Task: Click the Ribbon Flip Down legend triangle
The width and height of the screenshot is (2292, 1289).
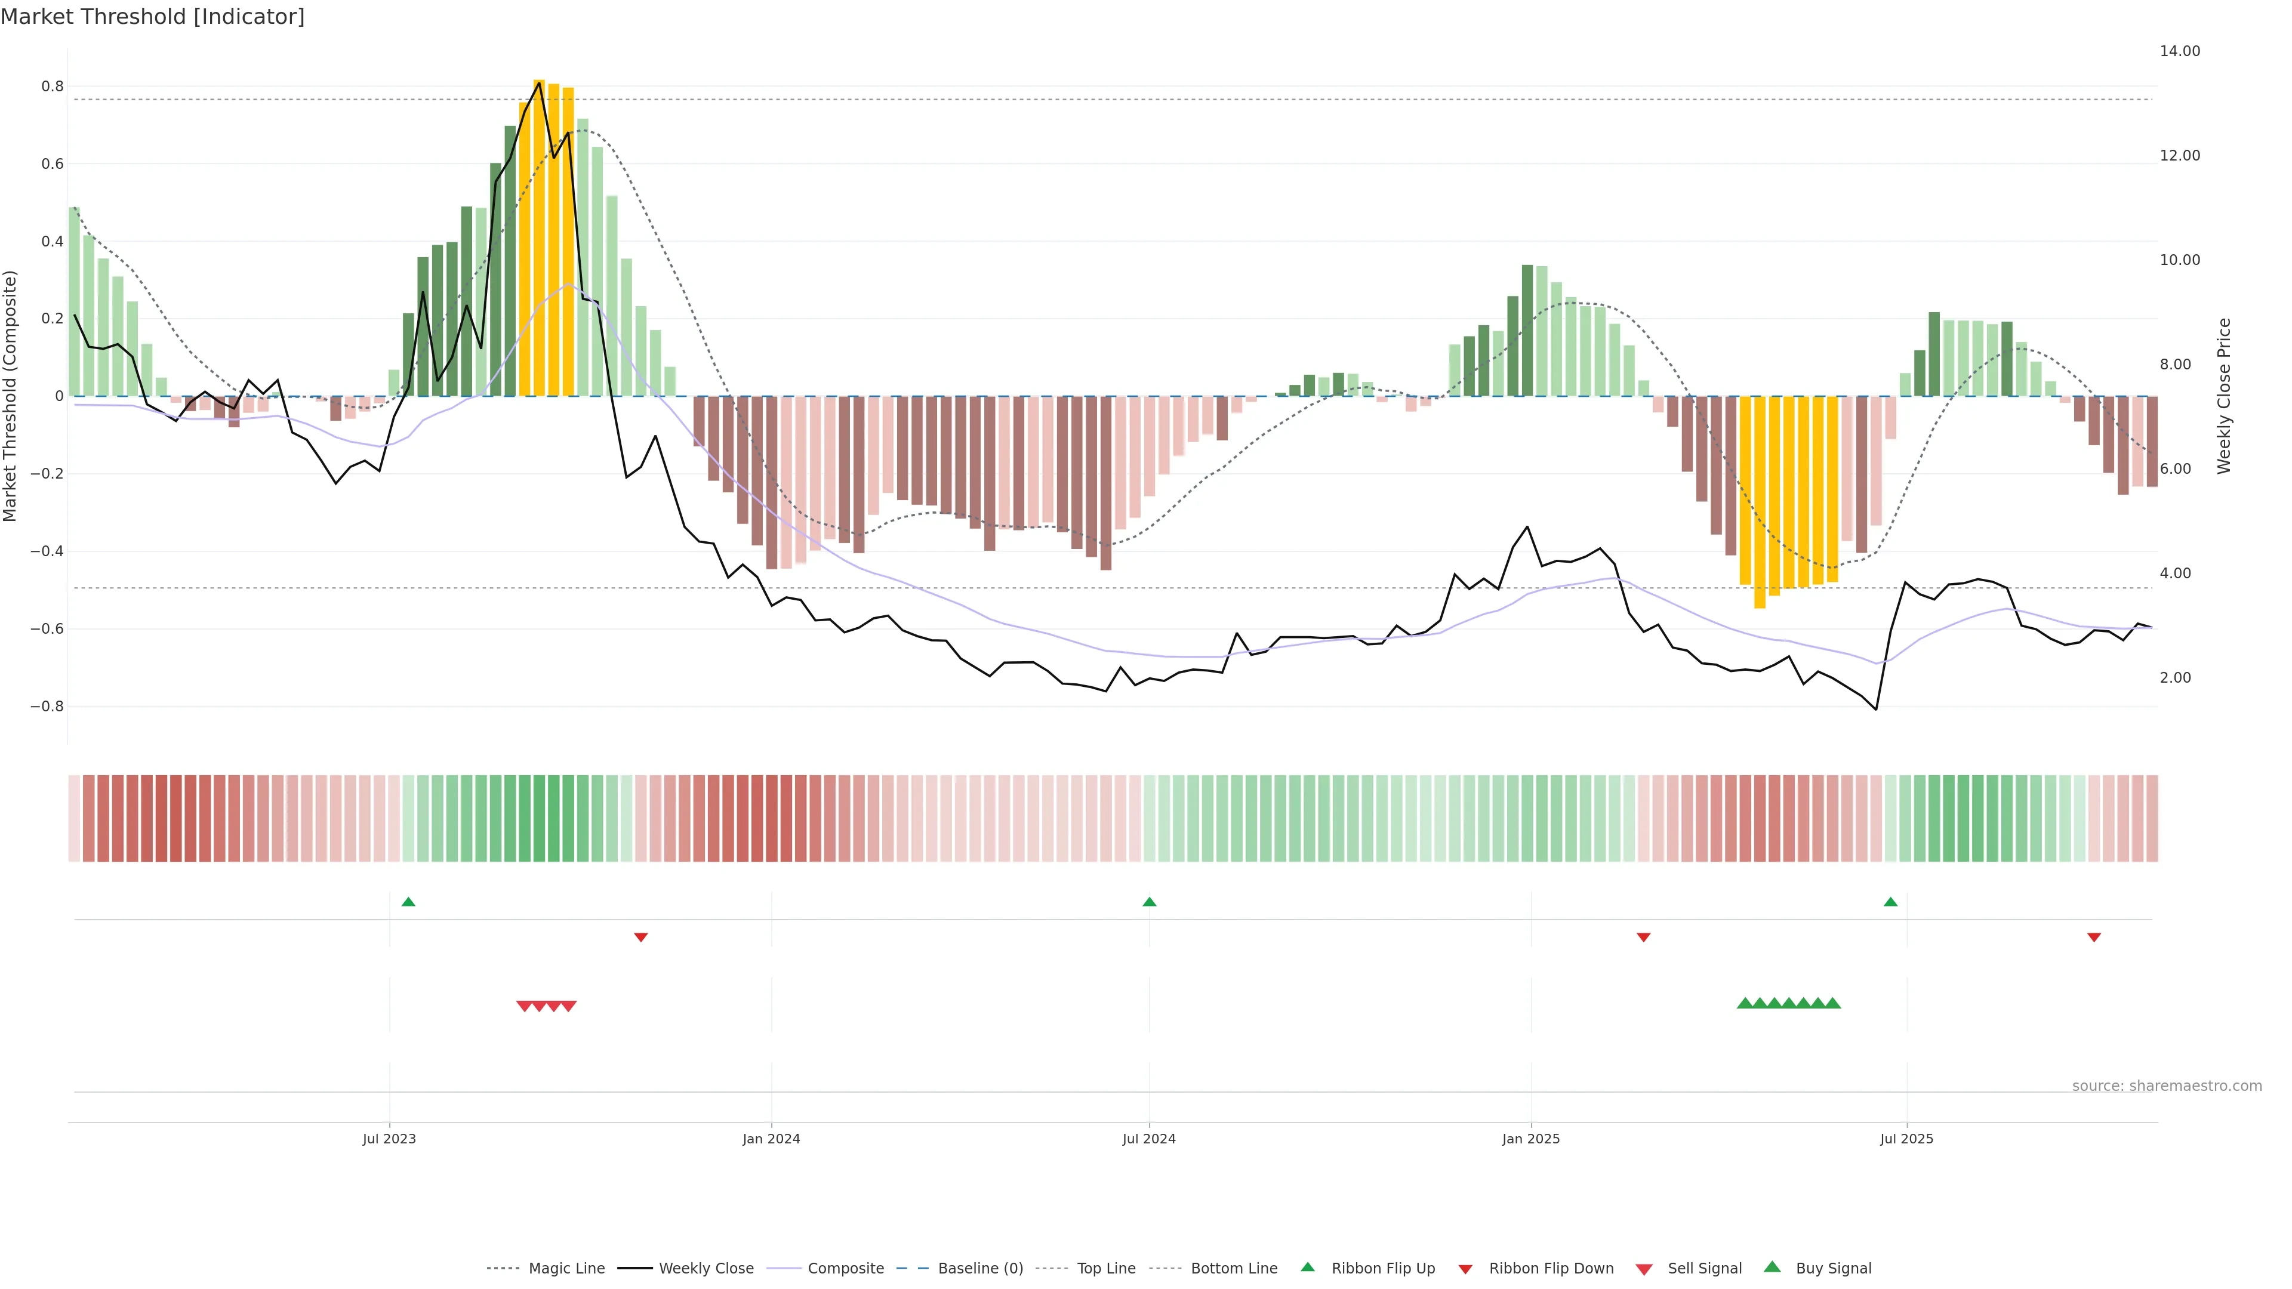Action: pos(1465,1269)
